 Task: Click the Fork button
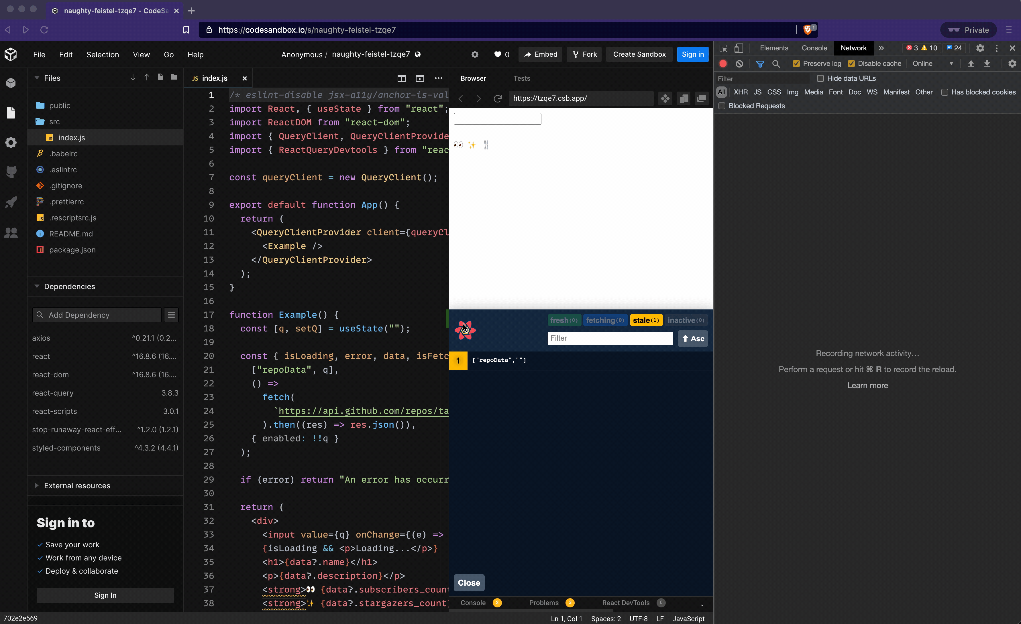coord(584,54)
